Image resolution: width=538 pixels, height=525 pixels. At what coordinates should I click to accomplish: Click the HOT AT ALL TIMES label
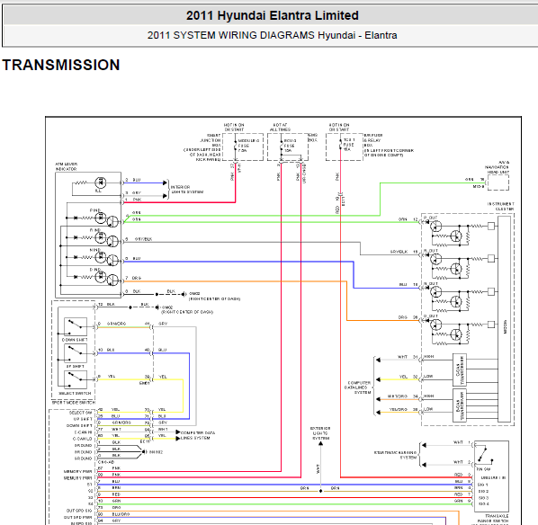click(x=280, y=128)
